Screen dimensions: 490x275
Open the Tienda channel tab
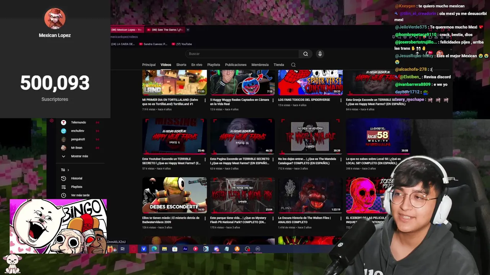tap(279, 65)
